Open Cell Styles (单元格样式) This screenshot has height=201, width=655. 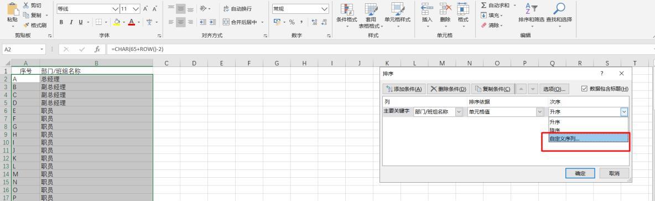[x=397, y=16]
